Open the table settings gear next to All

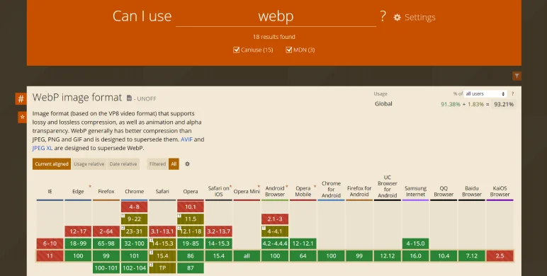187,163
